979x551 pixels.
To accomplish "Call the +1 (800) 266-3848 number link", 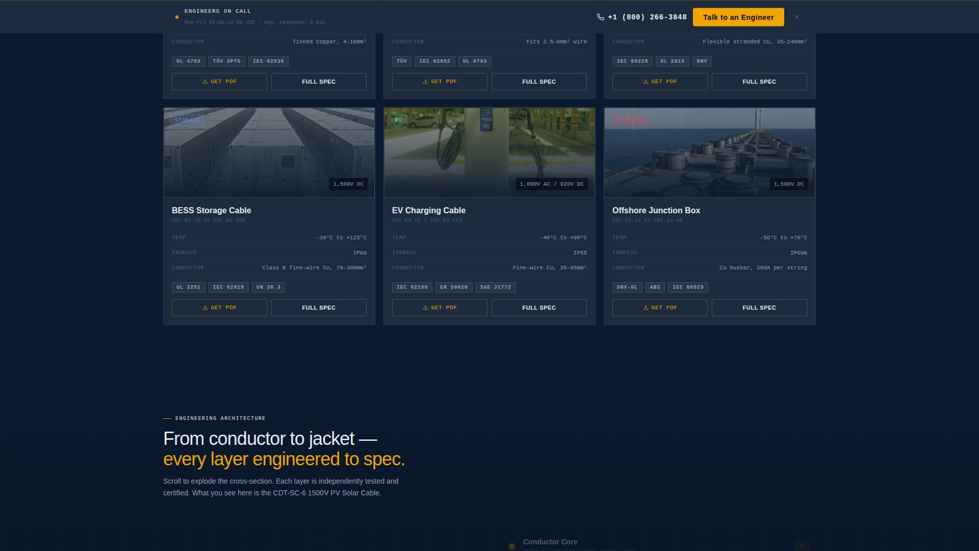I will point(647,17).
